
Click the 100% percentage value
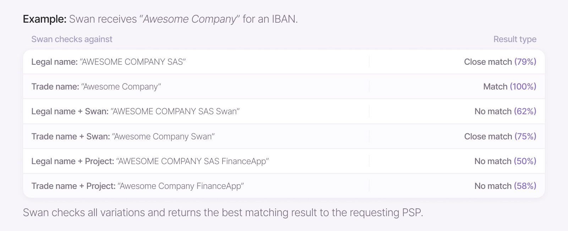(523, 87)
